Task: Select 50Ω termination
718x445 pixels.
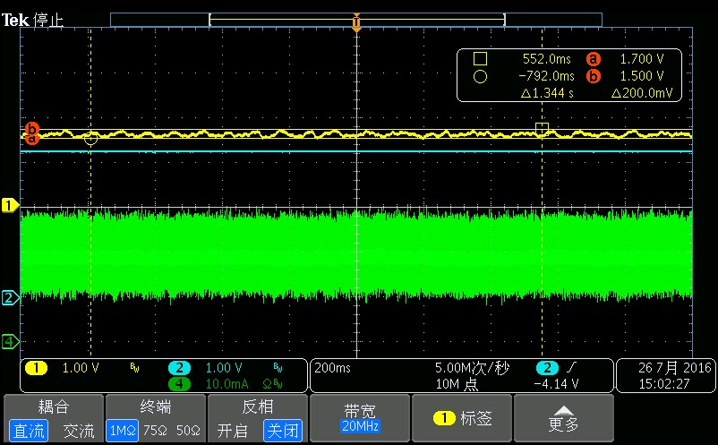Action: pos(188,431)
